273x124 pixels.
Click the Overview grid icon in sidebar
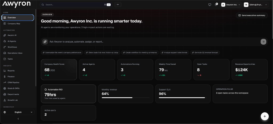click(5, 18)
